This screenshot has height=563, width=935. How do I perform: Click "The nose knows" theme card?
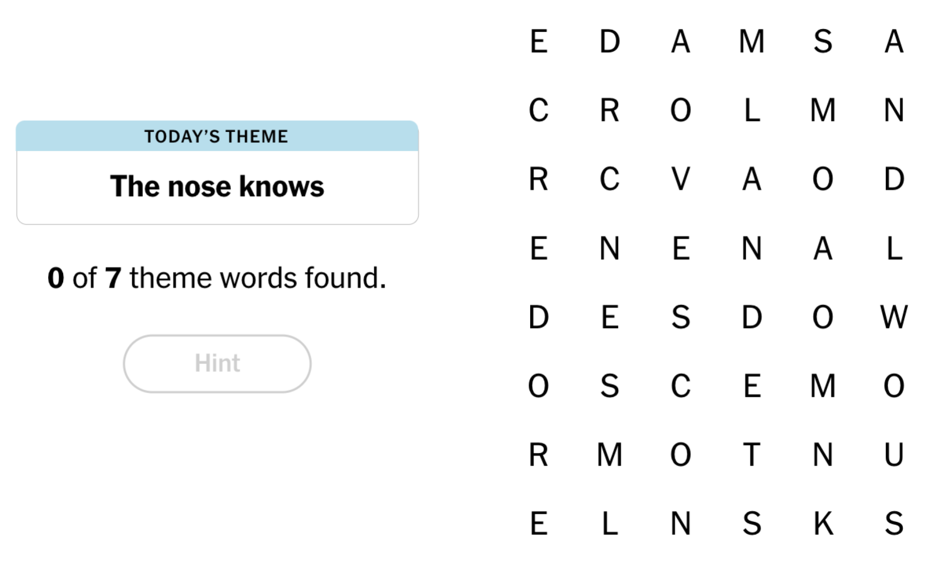coord(217,186)
